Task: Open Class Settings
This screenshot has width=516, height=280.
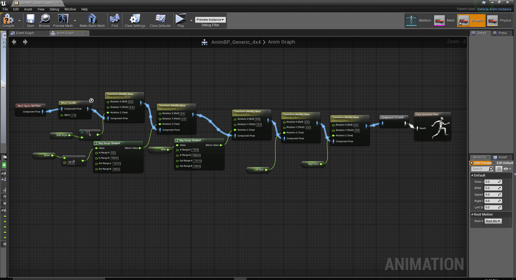Action: [x=135, y=19]
